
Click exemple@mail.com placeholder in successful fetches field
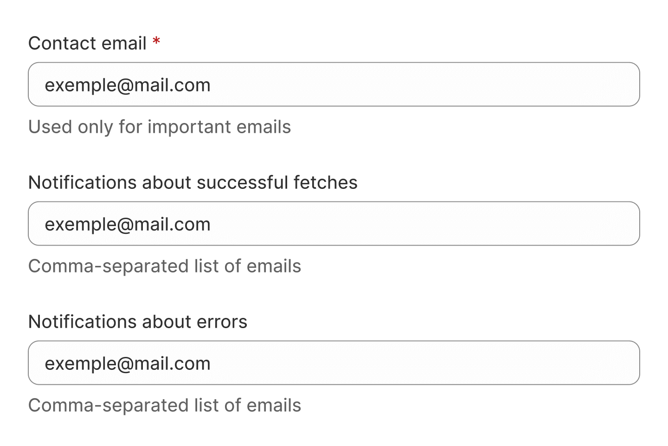tap(128, 224)
